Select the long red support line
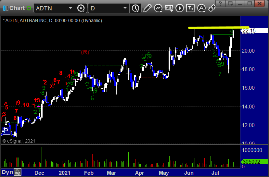 coord(109,101)
